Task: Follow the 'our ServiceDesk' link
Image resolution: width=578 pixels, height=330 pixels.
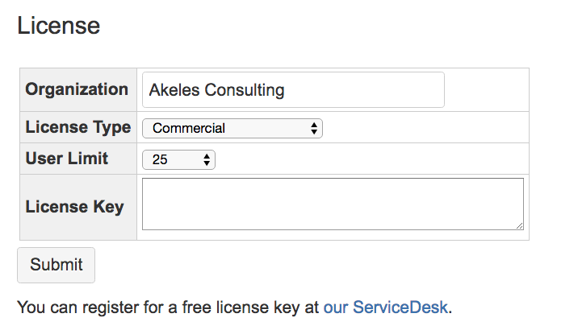Action: 386,307
